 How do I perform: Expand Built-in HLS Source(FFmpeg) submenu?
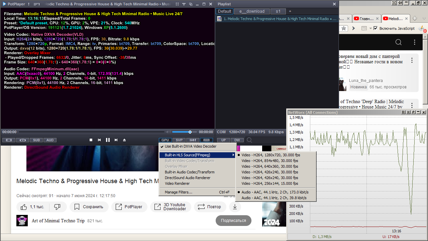(197, 155)
